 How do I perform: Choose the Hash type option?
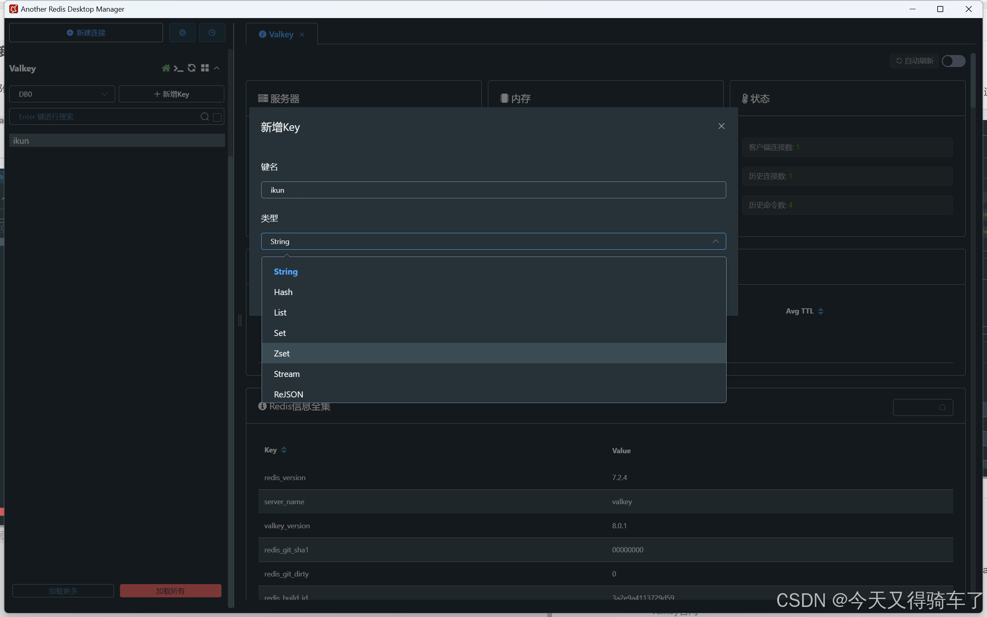point(283,292)
